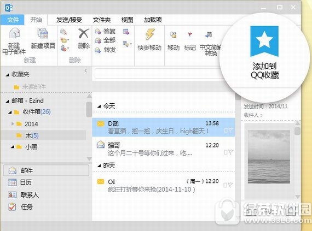312x231 pixels.
Task: Go to the Mail (邮件) navigation button
Action: click(x=46, y=170)
